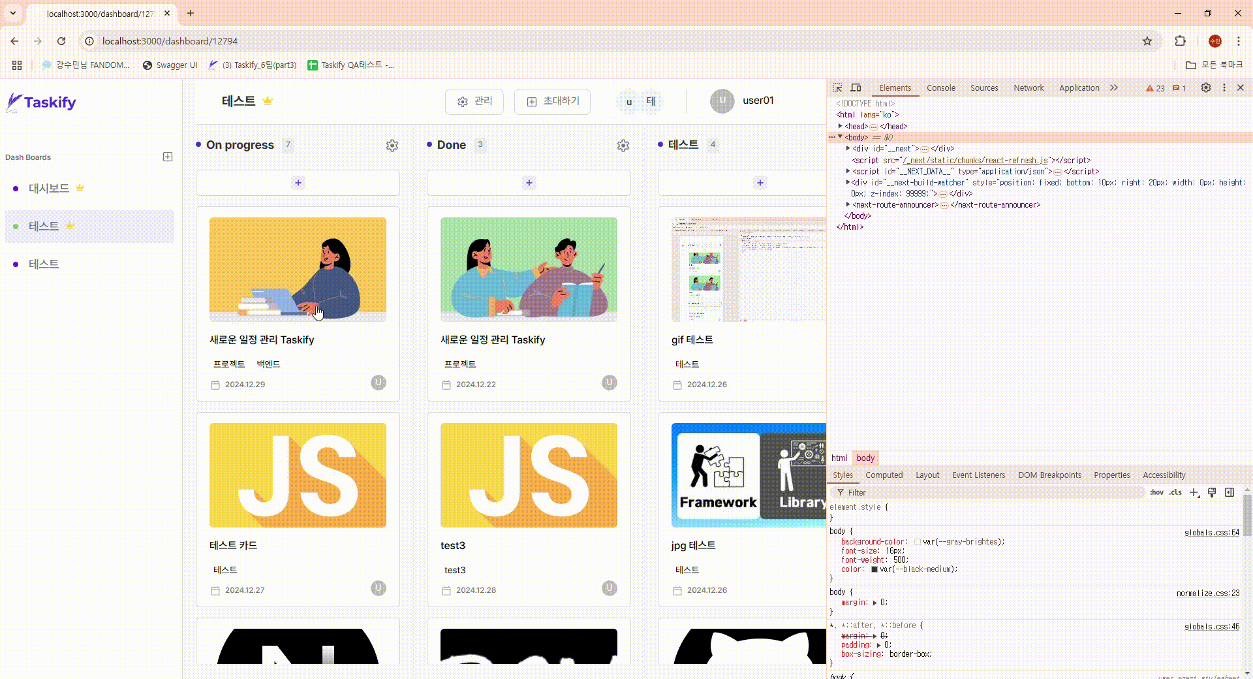
Task: Open On progress column settings gear
Action: click(392, 146)
